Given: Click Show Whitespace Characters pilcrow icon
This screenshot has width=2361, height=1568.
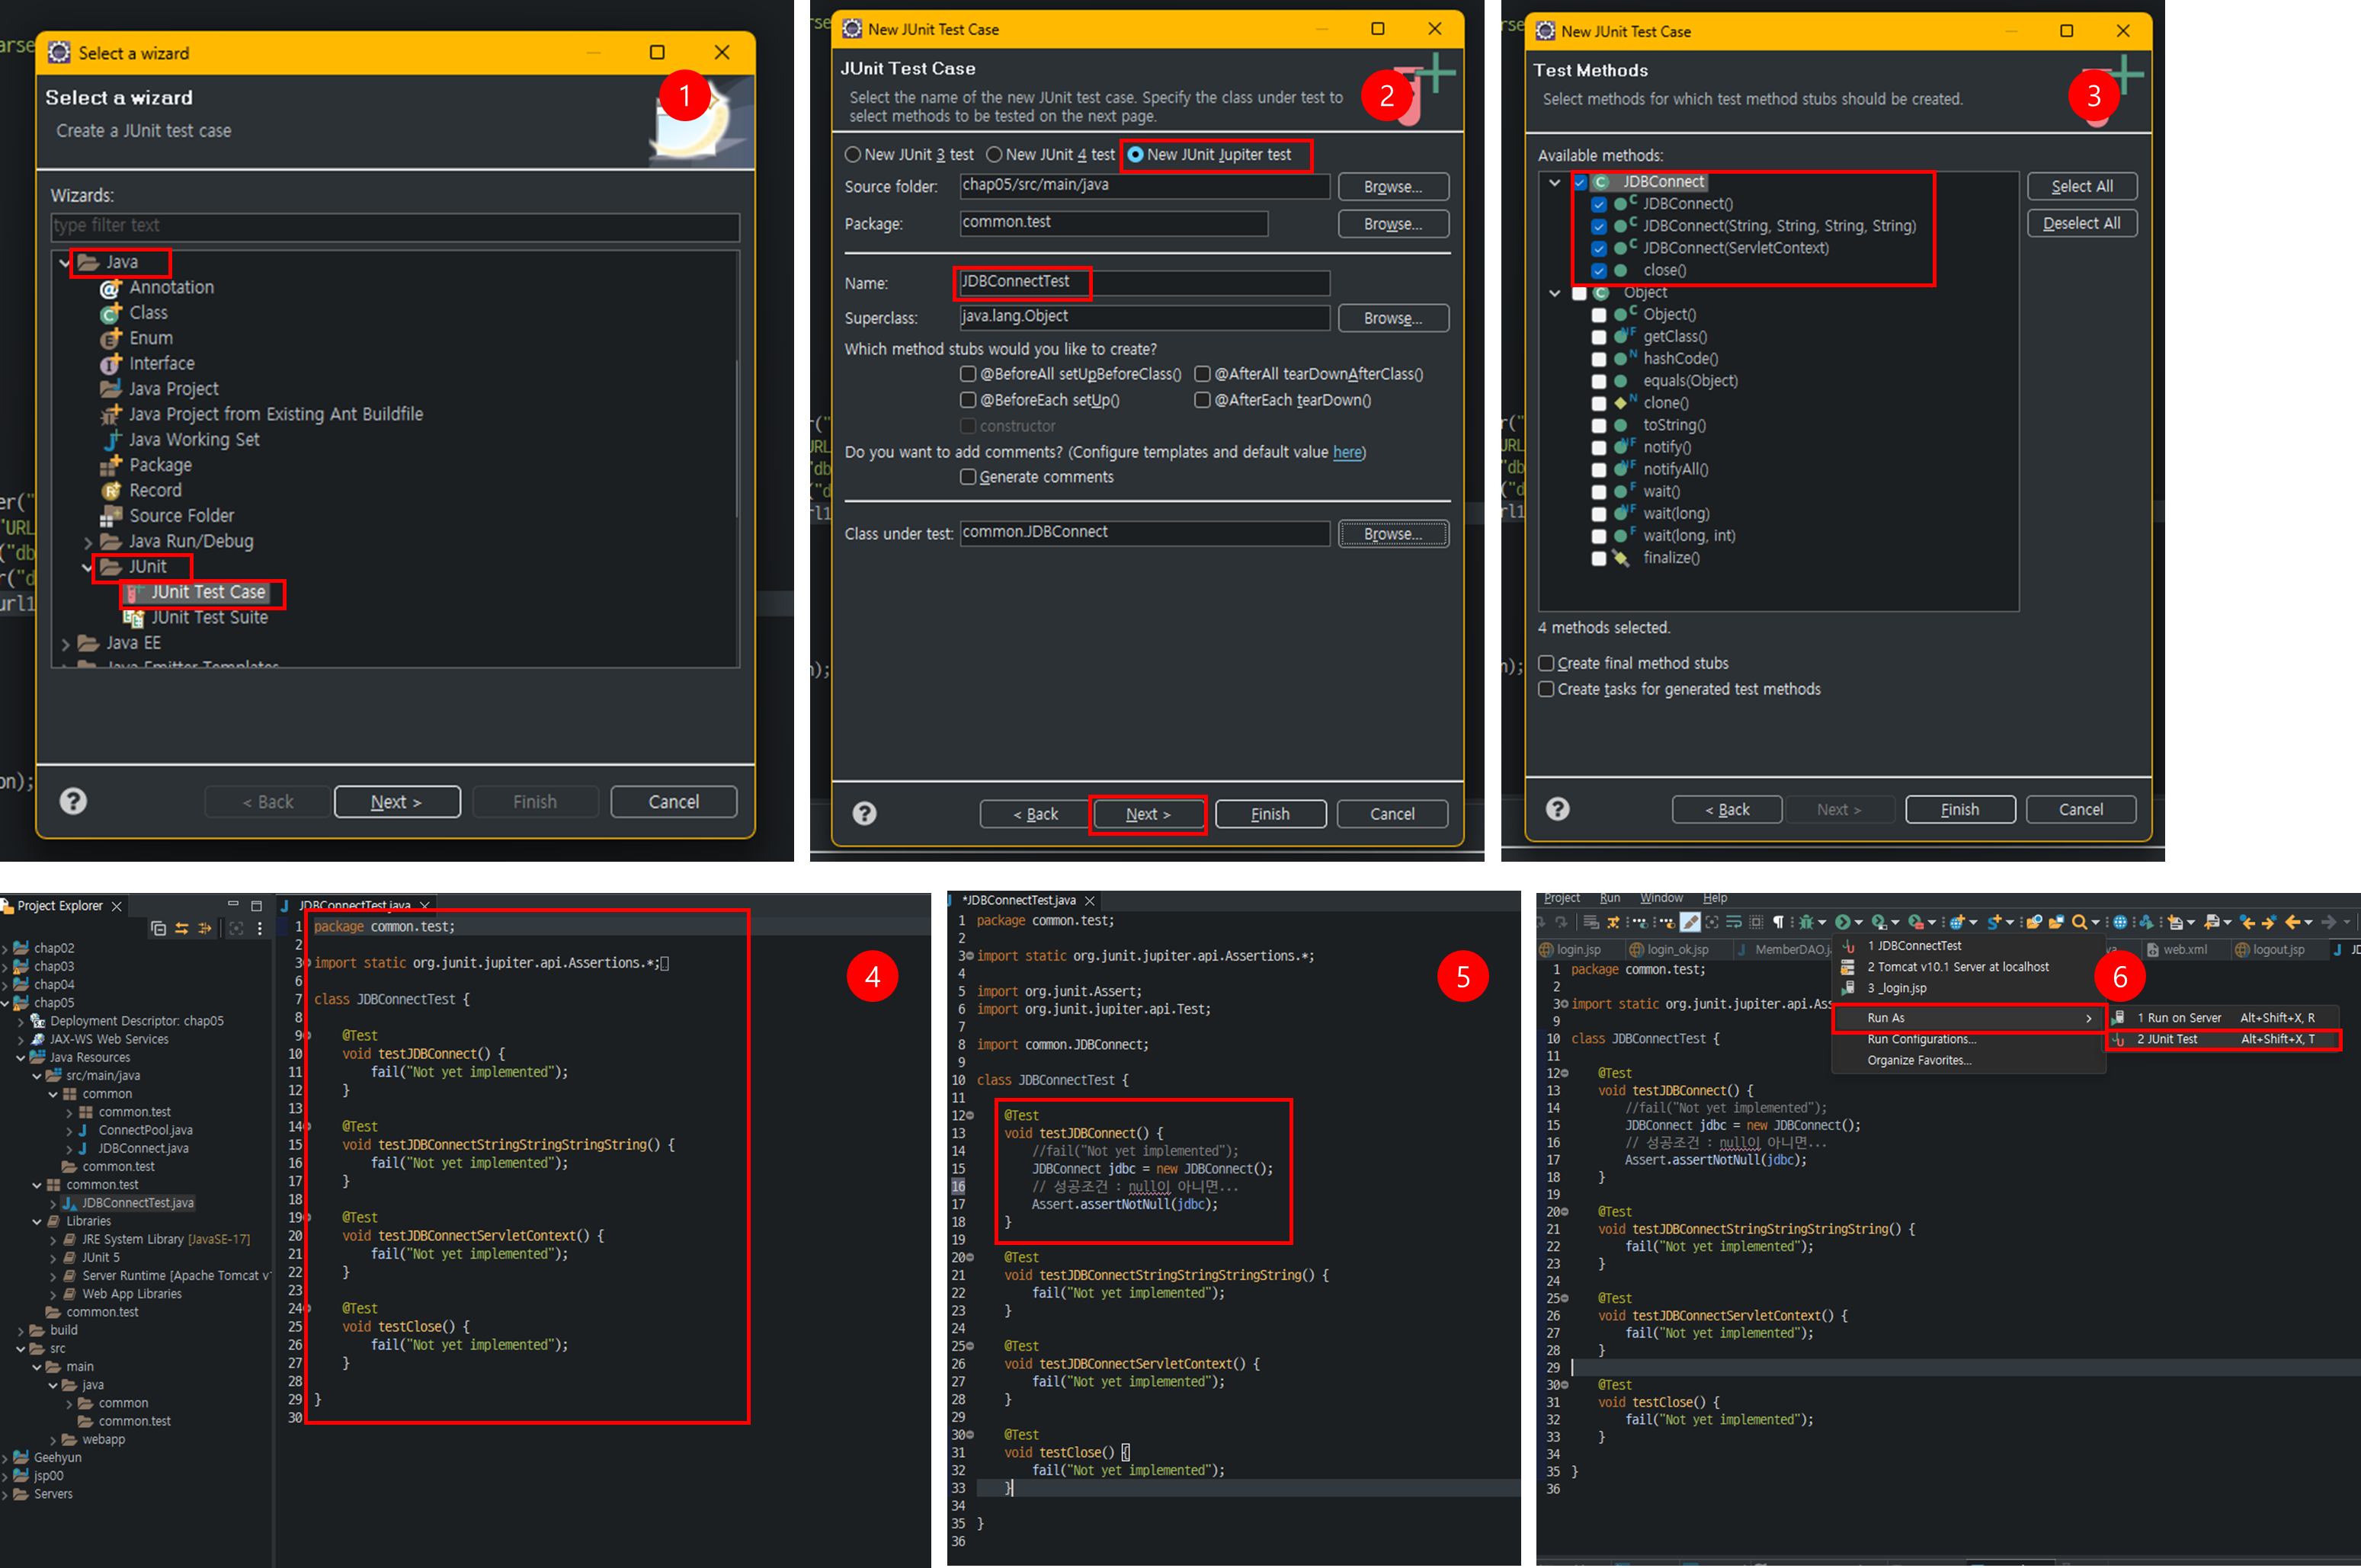Looking at the screenshot, I should coord(1778,922).
